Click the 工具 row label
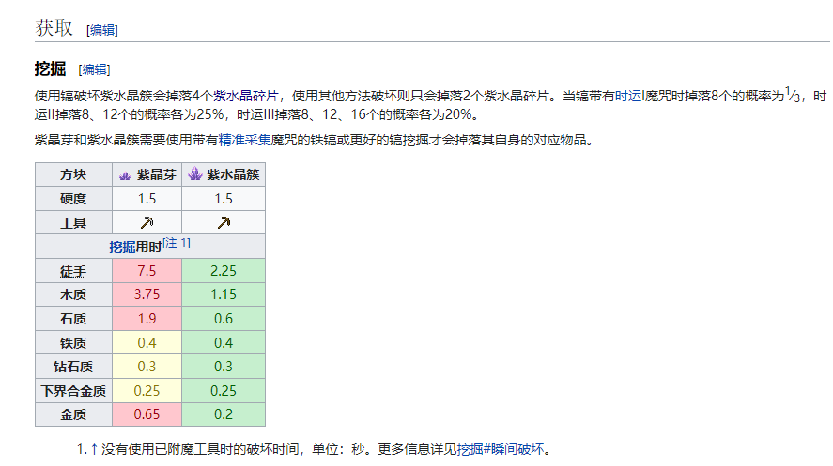 point(73,222)
